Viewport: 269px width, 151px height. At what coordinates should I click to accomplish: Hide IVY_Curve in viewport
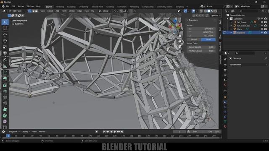(x=262, y=22)
